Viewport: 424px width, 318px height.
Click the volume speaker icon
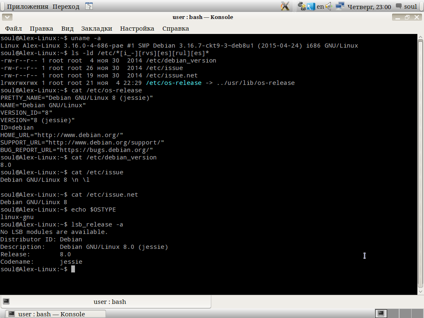tap(328, 6)
